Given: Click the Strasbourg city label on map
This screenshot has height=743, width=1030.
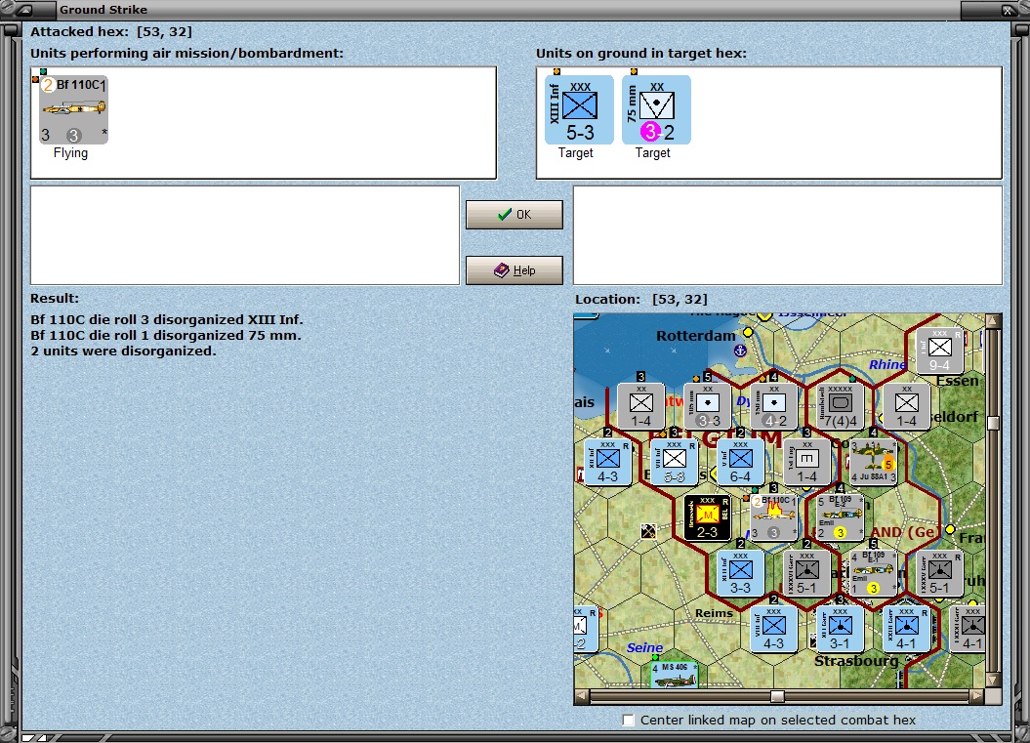Looking at the screenshot, I should [x=856, y=661].
